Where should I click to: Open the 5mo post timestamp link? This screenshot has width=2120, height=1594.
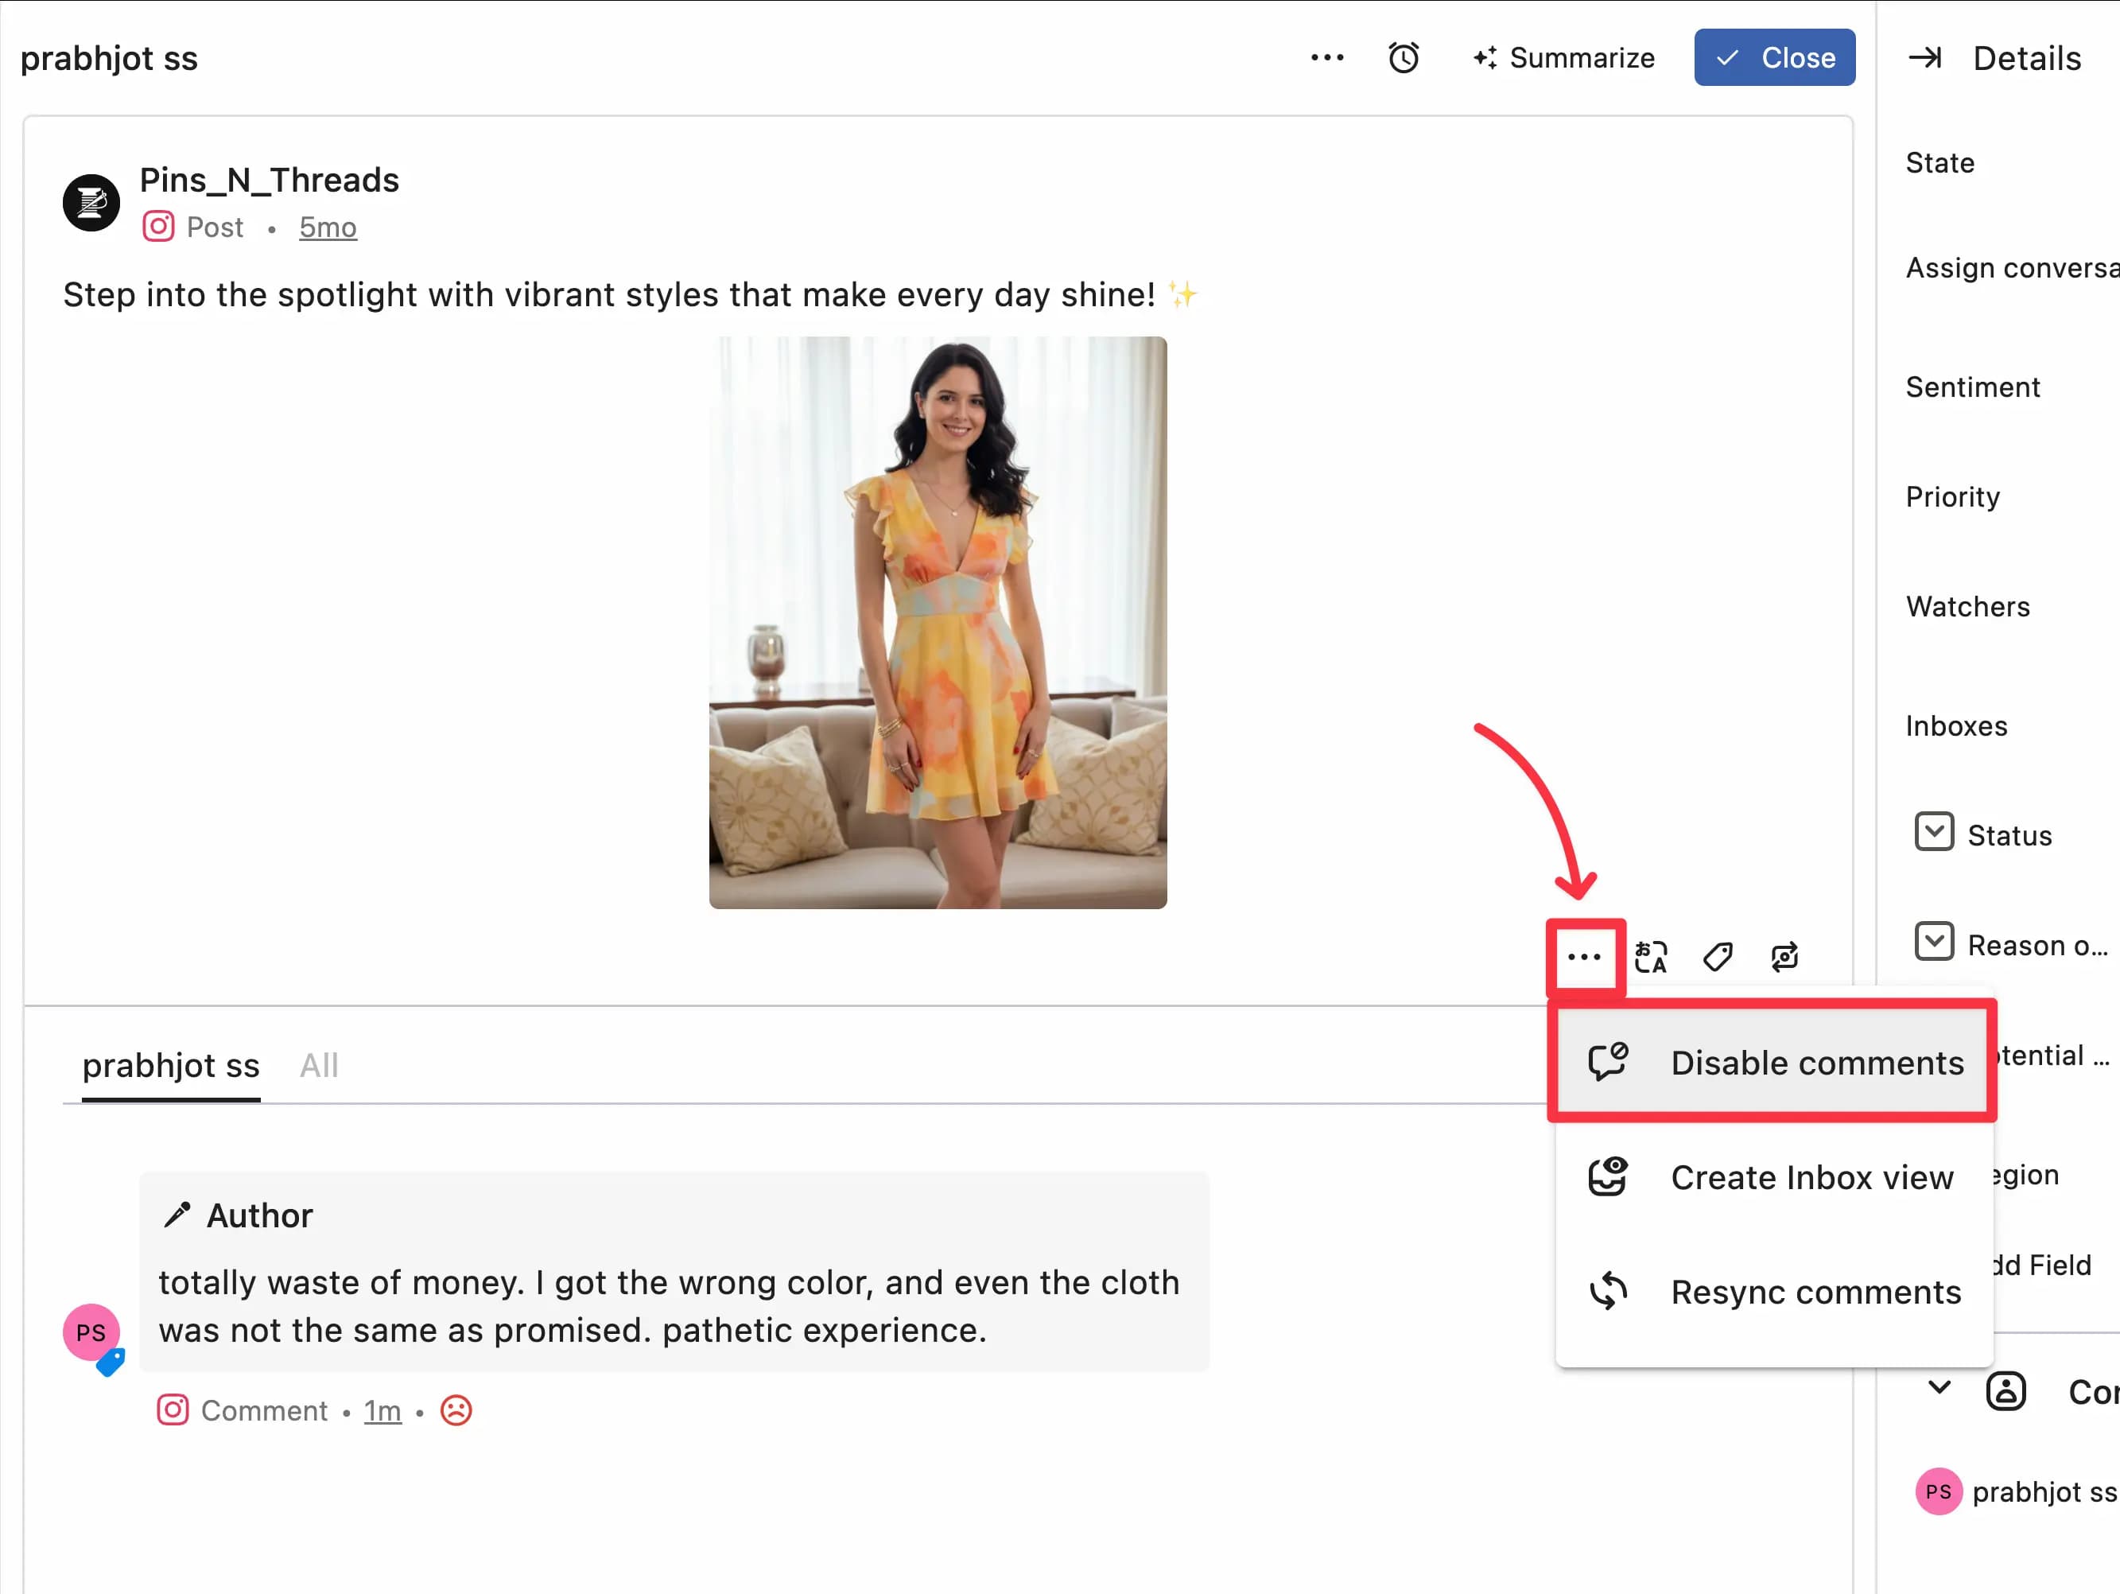[328, 227]
